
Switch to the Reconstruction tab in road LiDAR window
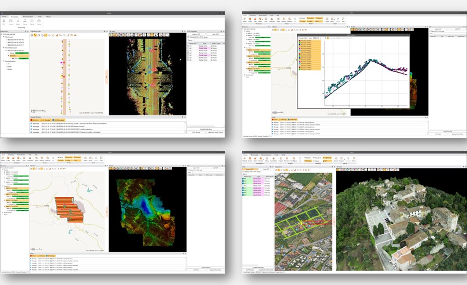point(28,17)
